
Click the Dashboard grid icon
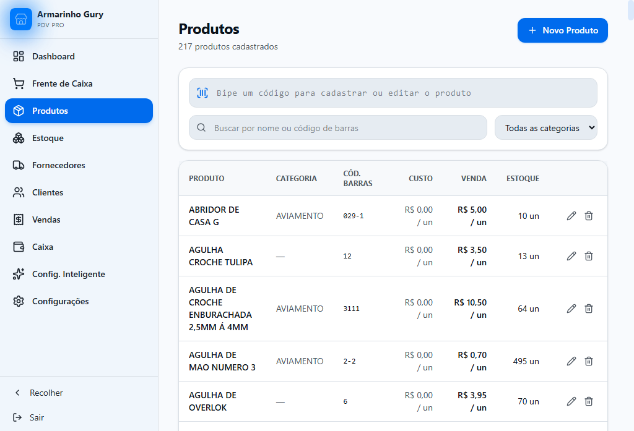coord(19,56)
